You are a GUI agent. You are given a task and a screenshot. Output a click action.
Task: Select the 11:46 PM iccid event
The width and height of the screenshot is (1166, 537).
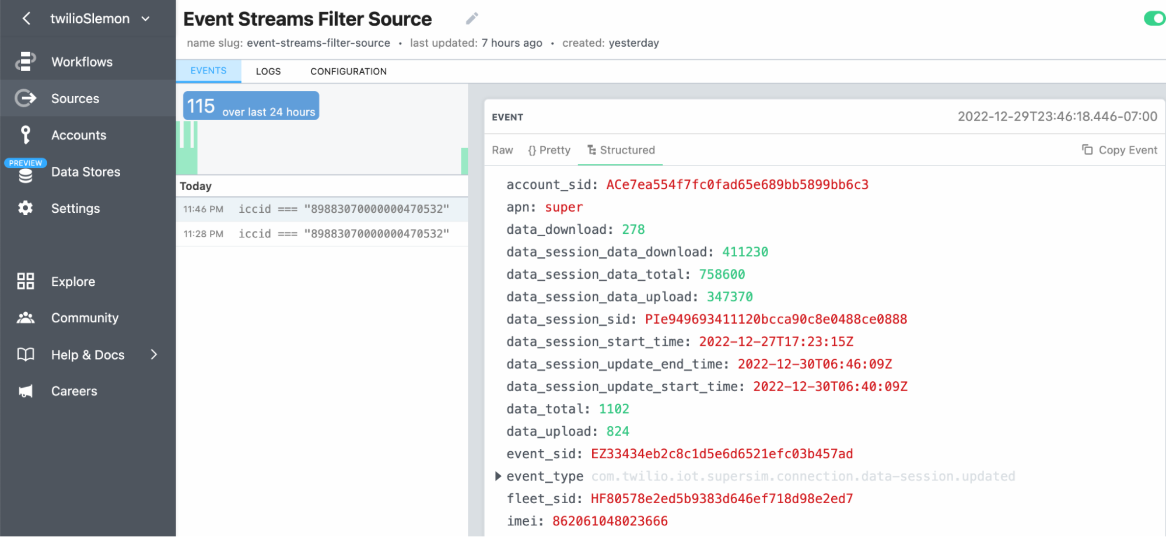[322, 209]
